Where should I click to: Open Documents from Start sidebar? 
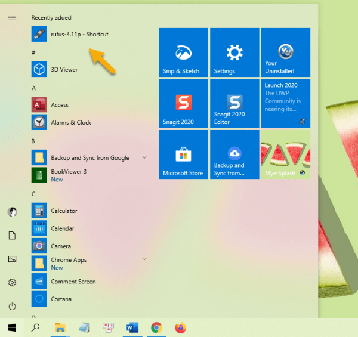pos(13,236)
